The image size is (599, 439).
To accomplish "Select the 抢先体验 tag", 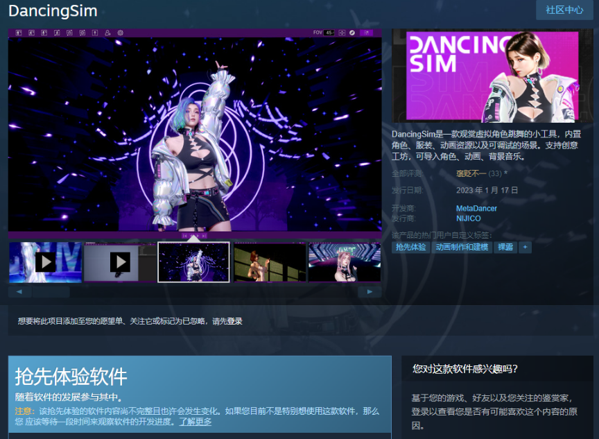I will 410,247.
